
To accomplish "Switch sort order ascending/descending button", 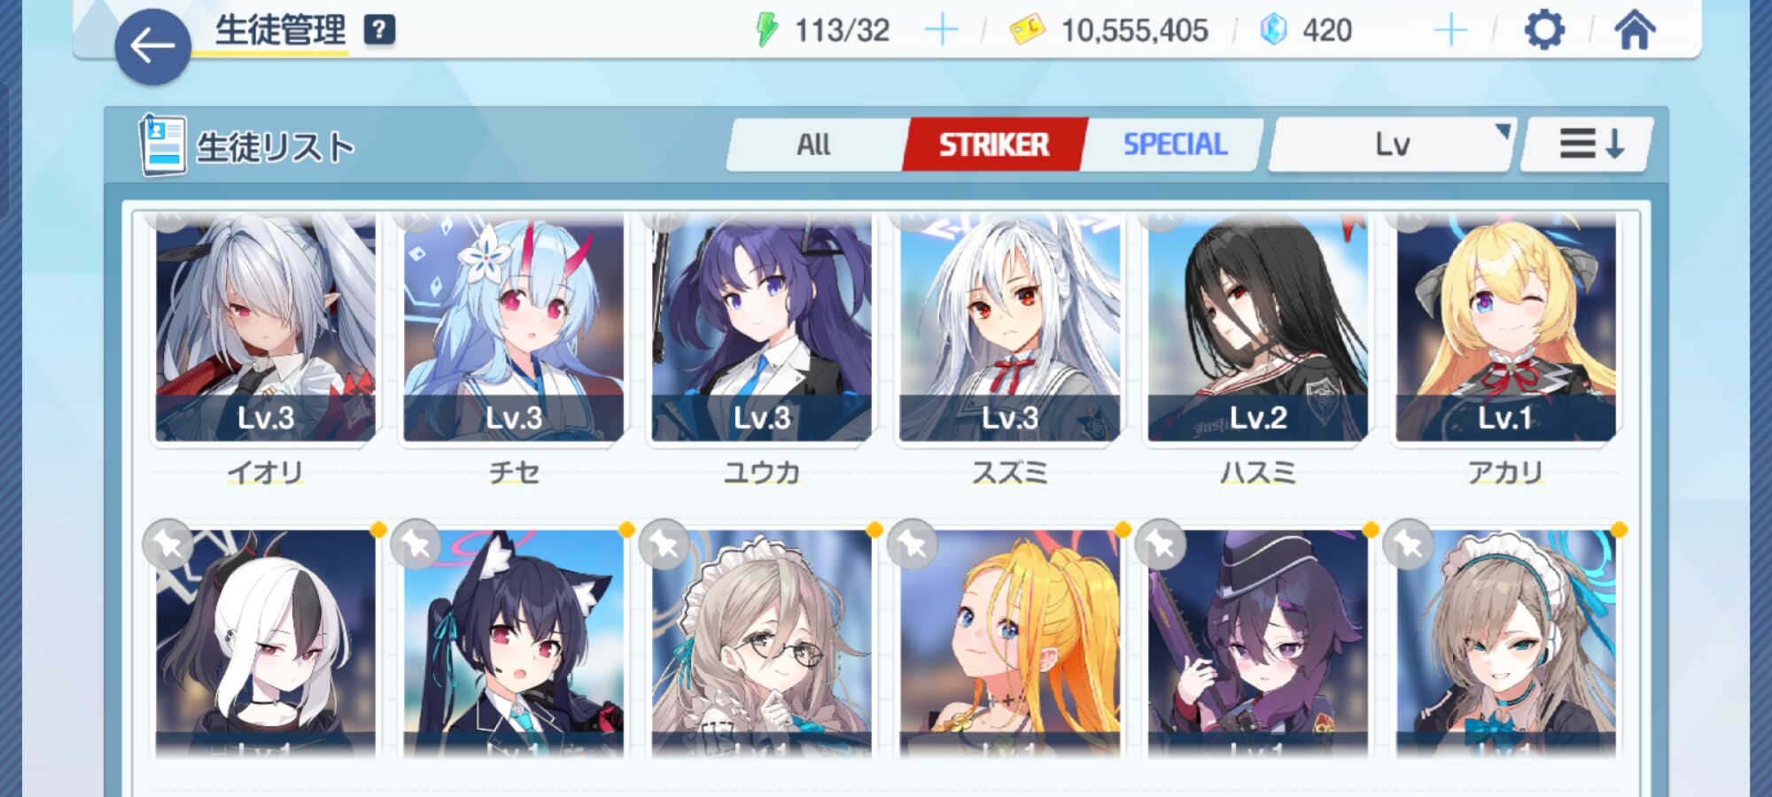I will 1588,144.
